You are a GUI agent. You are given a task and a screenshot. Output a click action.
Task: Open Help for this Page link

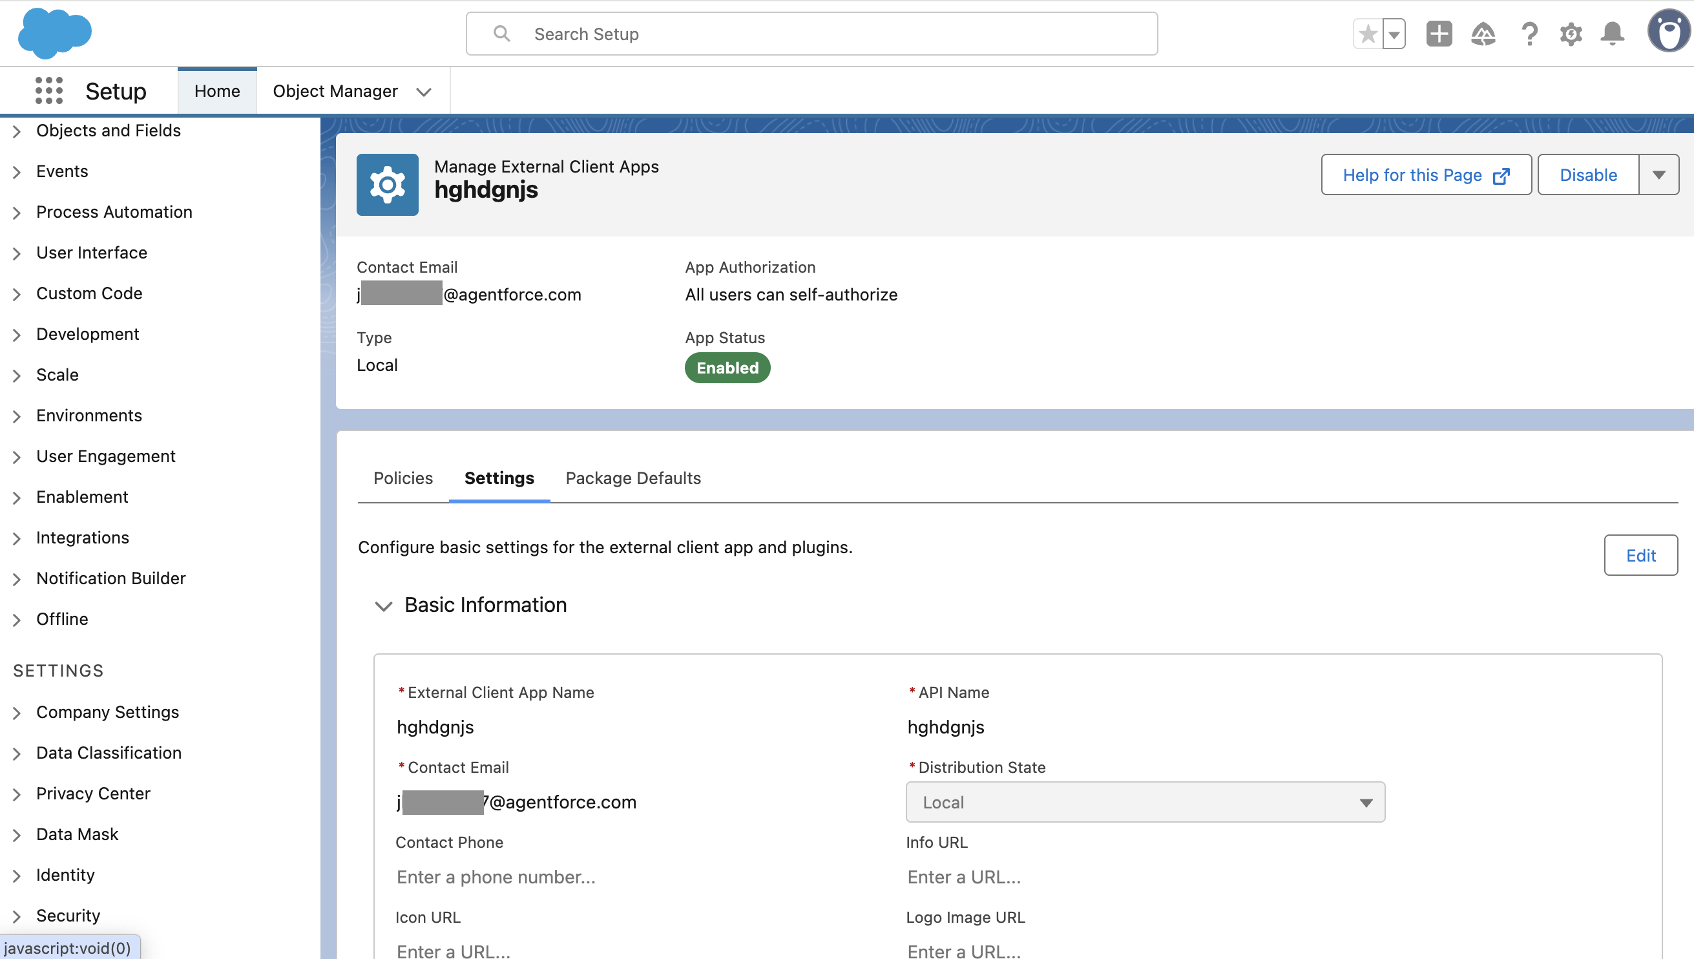click(1426, 174)
